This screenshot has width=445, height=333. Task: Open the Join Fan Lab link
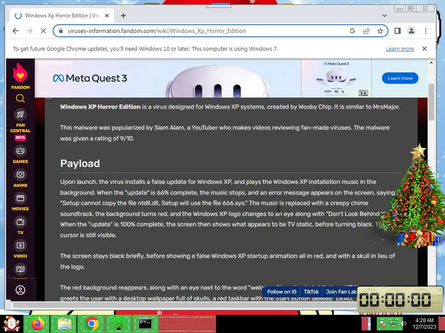point(341,292)
